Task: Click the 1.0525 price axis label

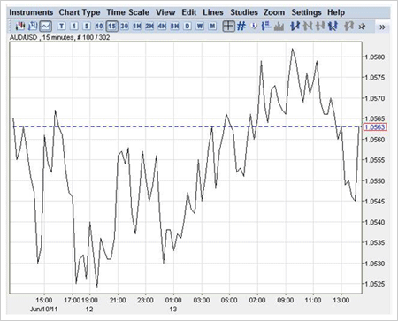Action: click(x=375, y=284)
